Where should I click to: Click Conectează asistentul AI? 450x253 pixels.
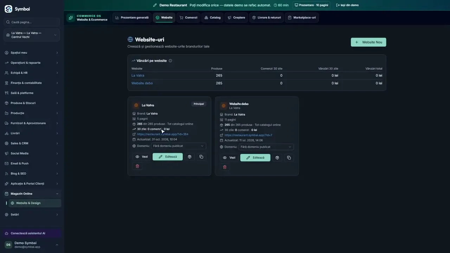point(32,233)
